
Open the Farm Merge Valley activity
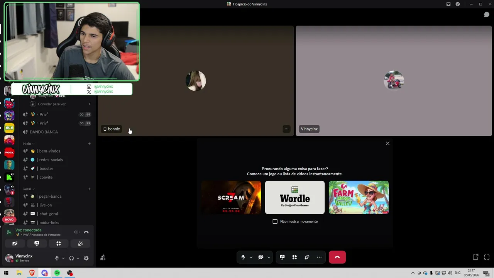pyautogui.click(x=359, y=197)
